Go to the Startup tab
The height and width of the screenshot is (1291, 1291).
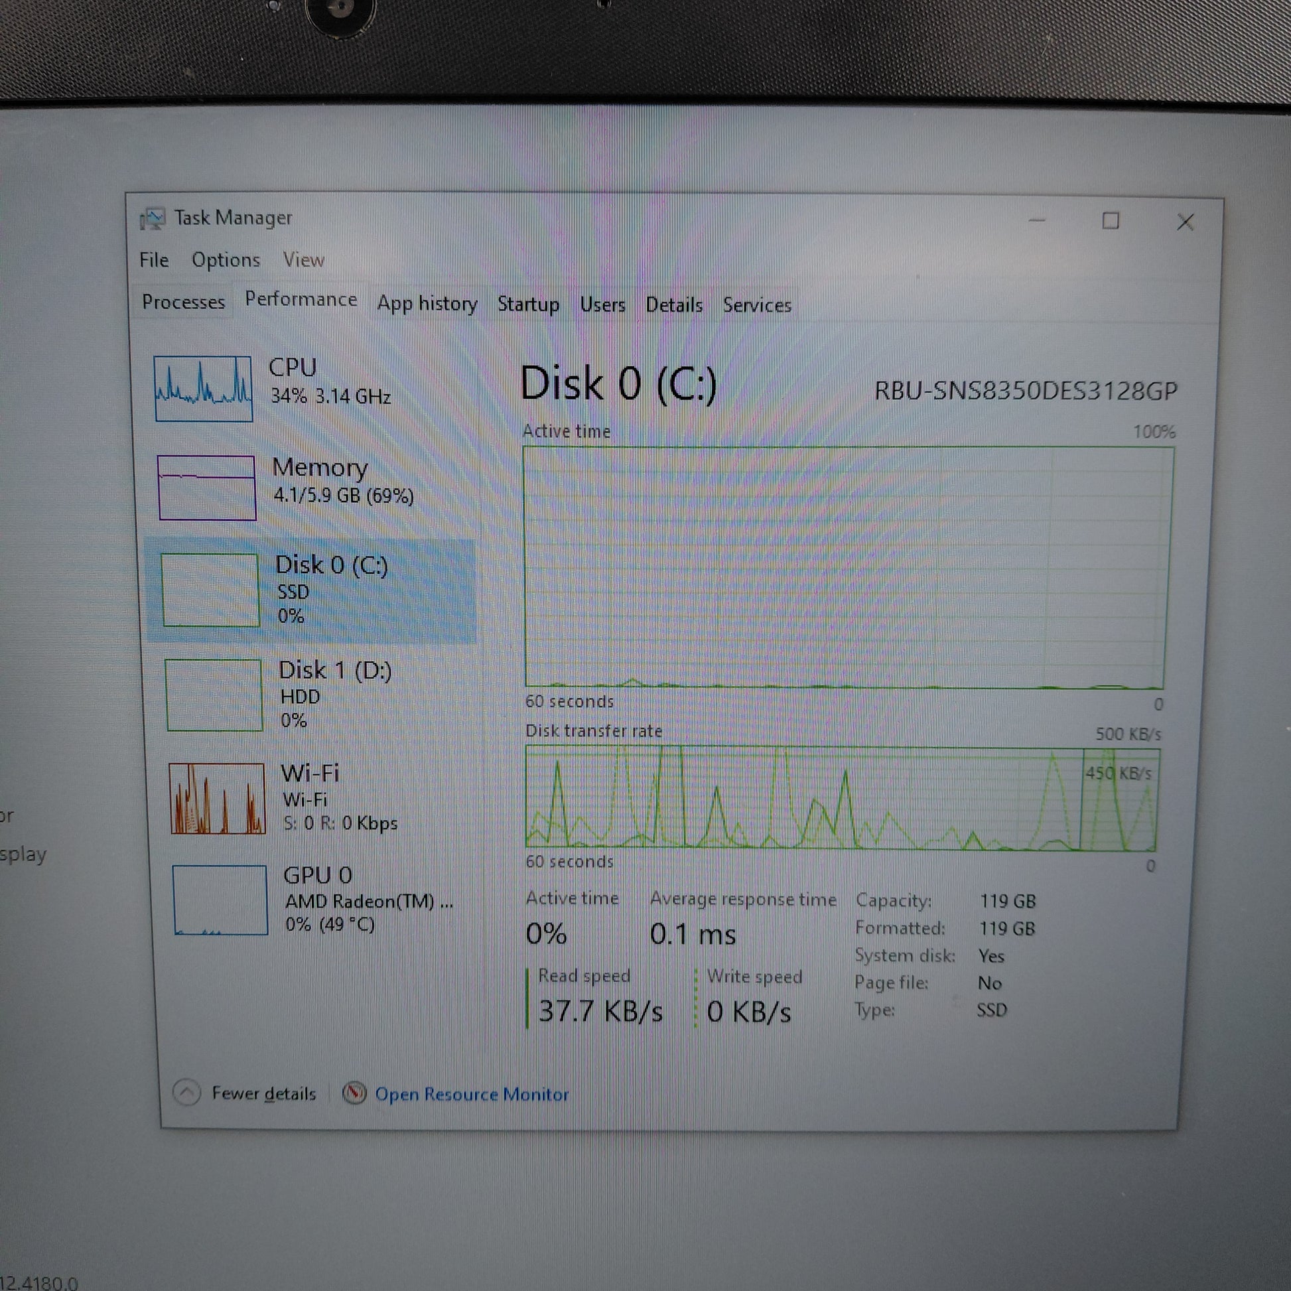(528, 305)
